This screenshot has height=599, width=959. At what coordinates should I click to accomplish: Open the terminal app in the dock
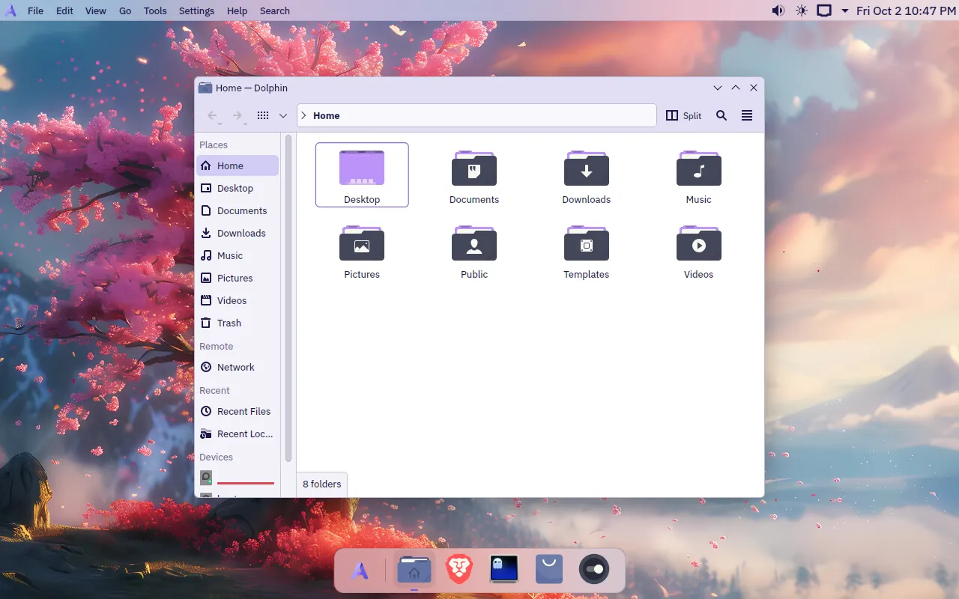click(x=504, y=569)
